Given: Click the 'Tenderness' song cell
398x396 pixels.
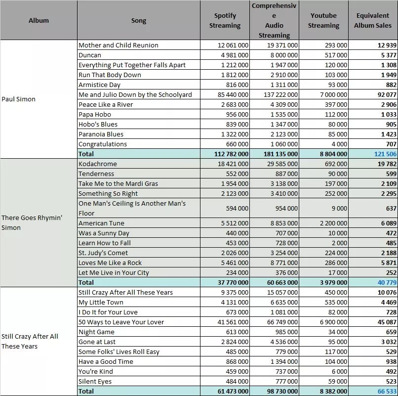Looking at the screenshot, I should 139,174.
